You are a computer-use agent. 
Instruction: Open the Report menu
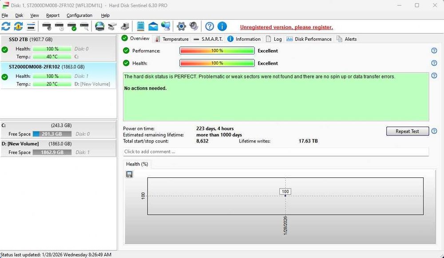click(53, 15)
